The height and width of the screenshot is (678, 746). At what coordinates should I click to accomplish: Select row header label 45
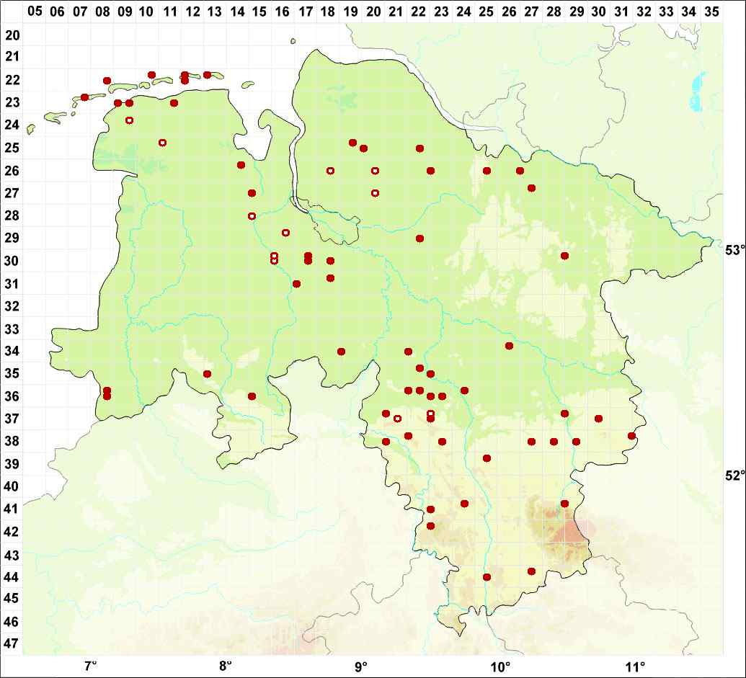click(x=12, y=598)
